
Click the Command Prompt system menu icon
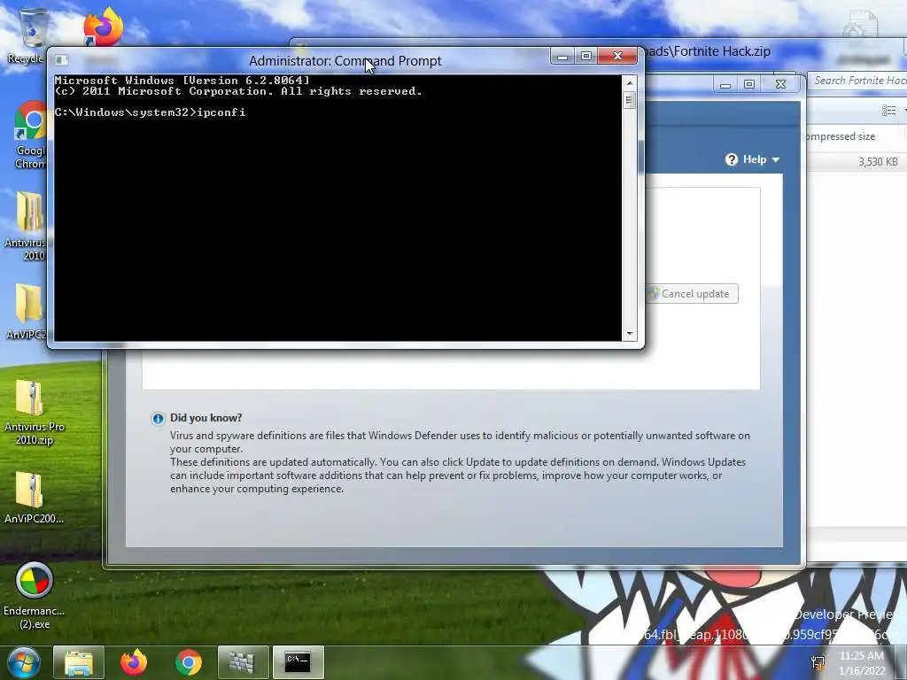(61, 60)
